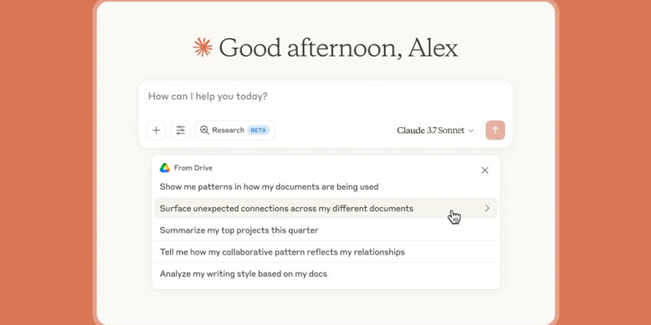Click the Good afternoon, Alex greeting
The image size is (651, 325).
[x=339, y=48]
